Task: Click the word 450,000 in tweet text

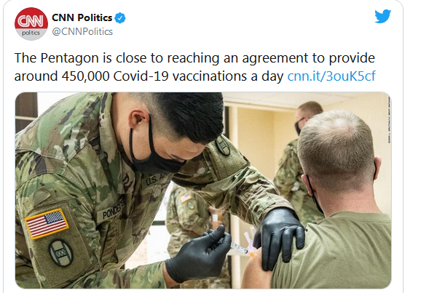Action: click(x=86, y=76)
